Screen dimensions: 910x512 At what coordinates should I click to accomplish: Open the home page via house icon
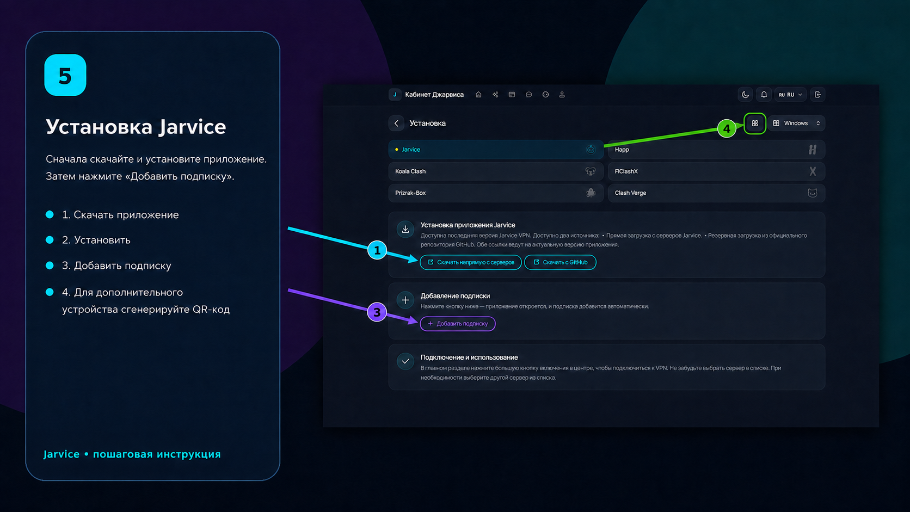(478, 95)
